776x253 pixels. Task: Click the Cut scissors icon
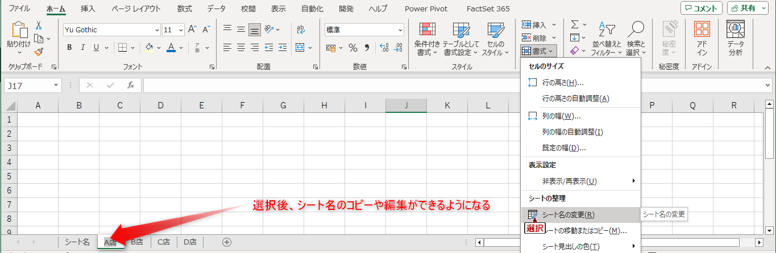coord(39,25)
